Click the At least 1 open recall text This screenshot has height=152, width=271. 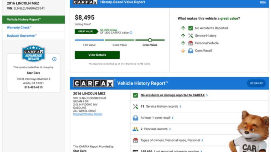pos(155,118)
